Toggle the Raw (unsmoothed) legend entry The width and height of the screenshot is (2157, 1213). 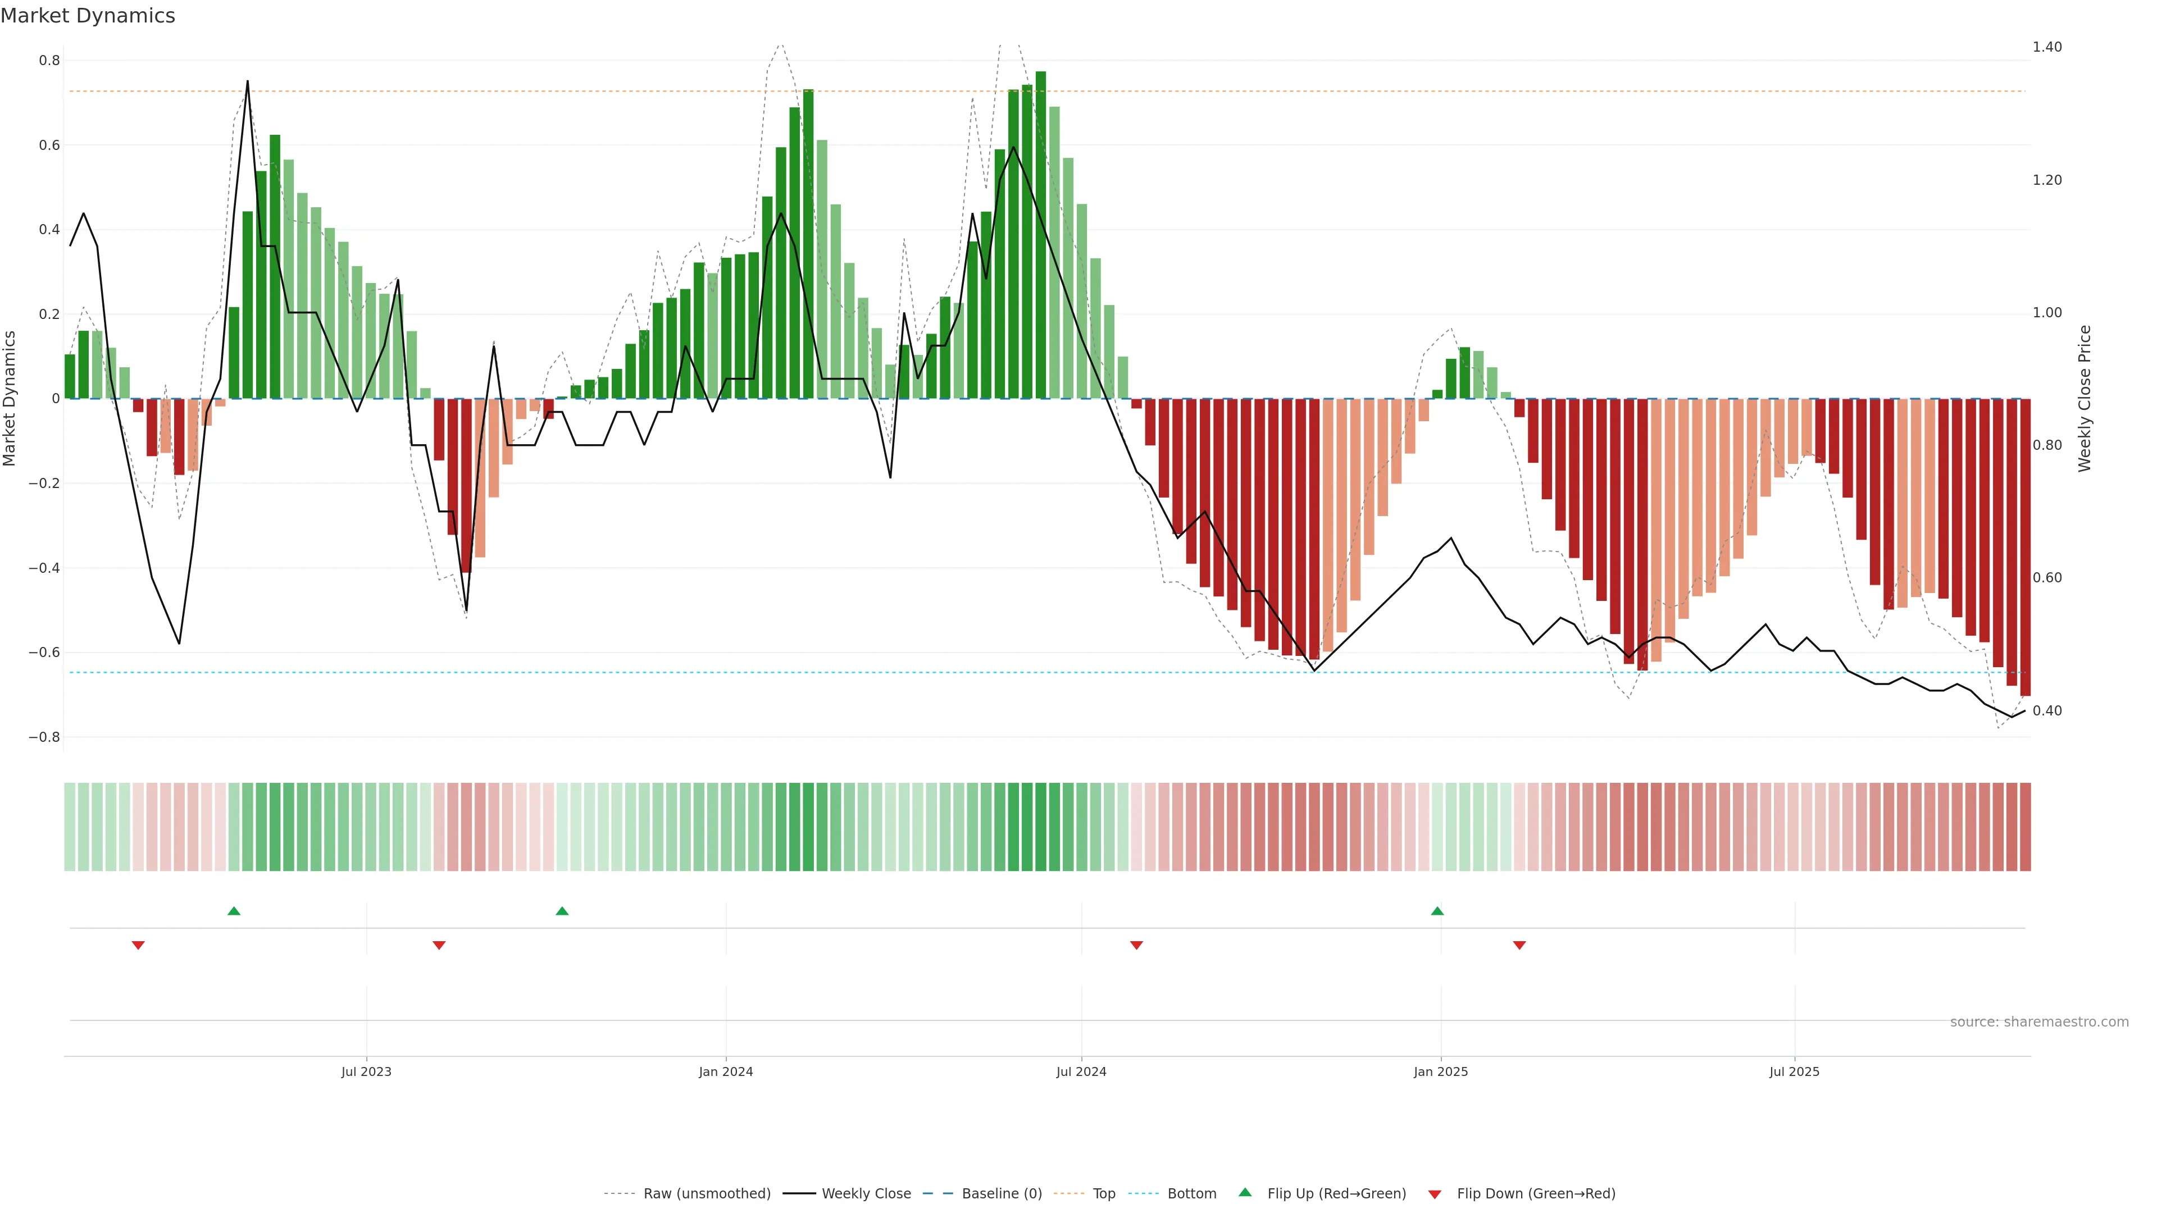[707, 1194]
